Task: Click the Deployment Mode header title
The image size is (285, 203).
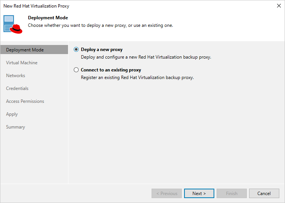Action: (48, 18)
